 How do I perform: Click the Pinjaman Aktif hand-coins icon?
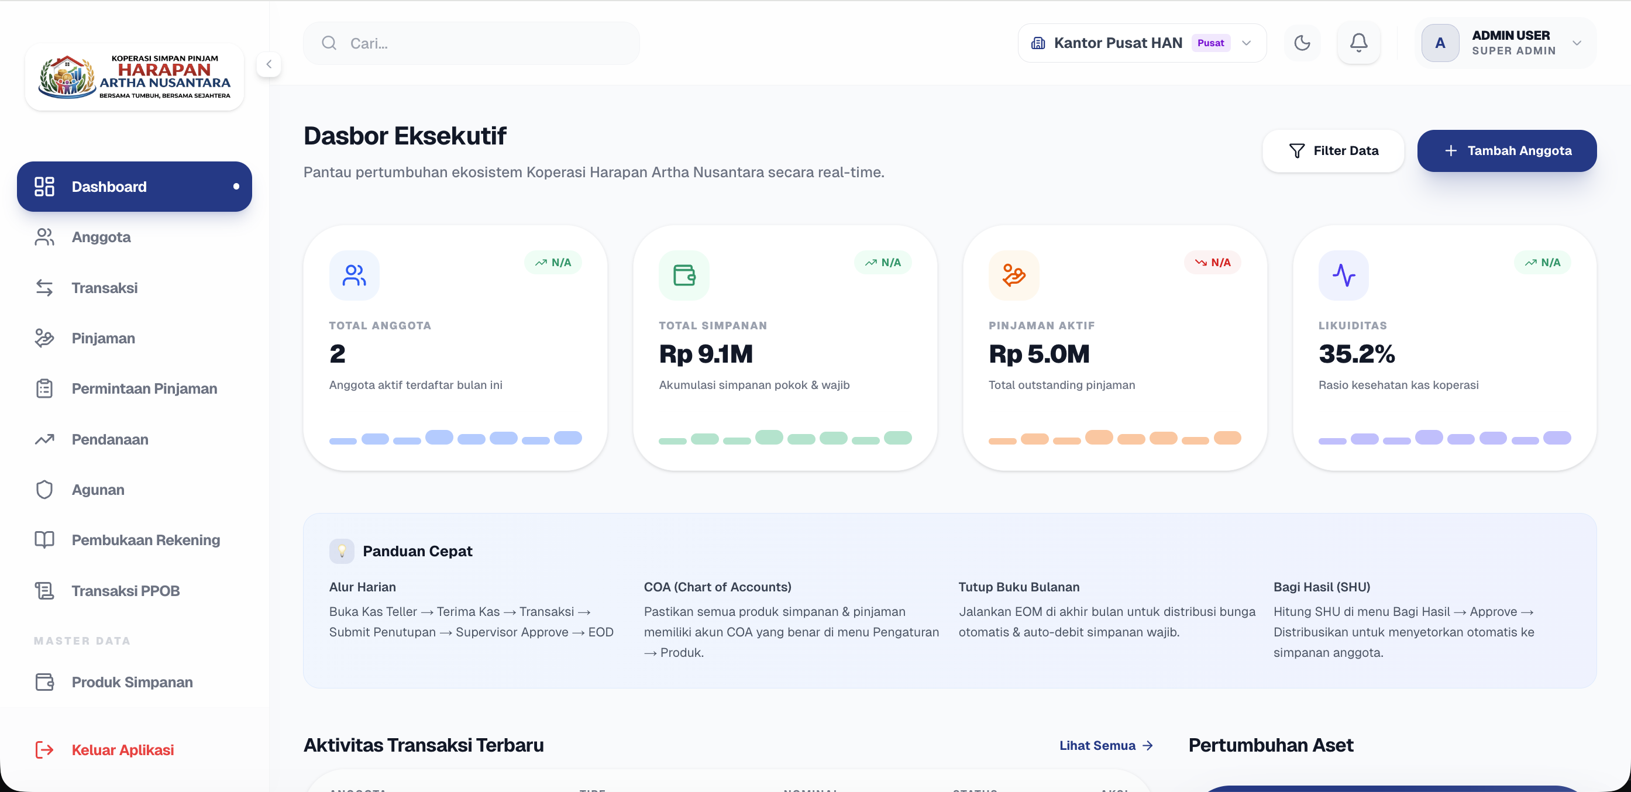(x=1014, y=276)
